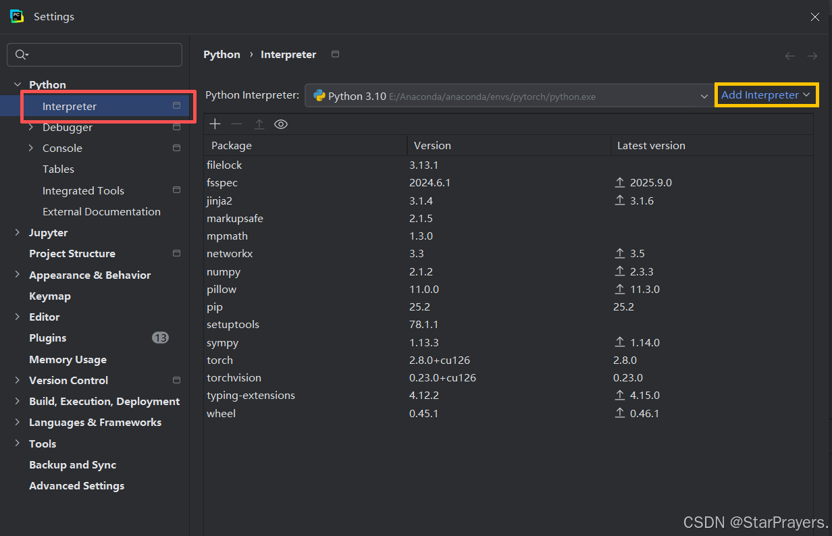Viewport: 832px width, 536px height.
Task: Click upgrade arrow next to pillow 11.3.0
Action: 620,289
